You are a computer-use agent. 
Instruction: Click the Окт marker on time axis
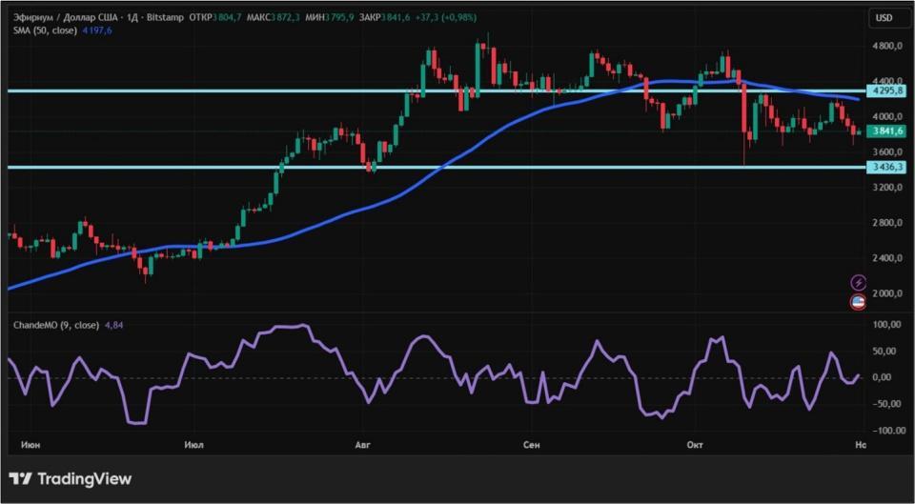click(695, 445)
